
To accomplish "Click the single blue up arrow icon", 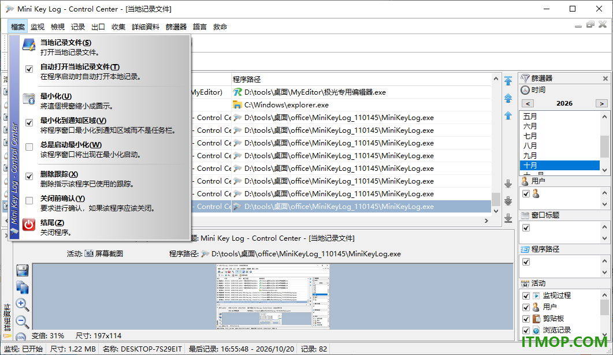I will click(x=508, y=115).
